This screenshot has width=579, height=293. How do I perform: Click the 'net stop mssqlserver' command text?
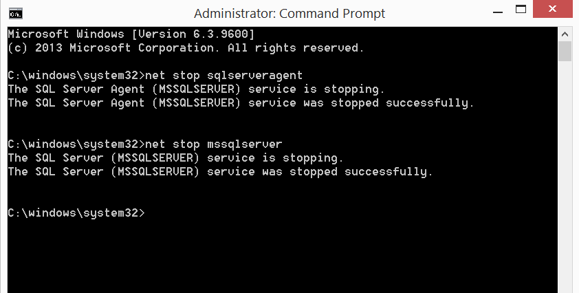(214, 144)
